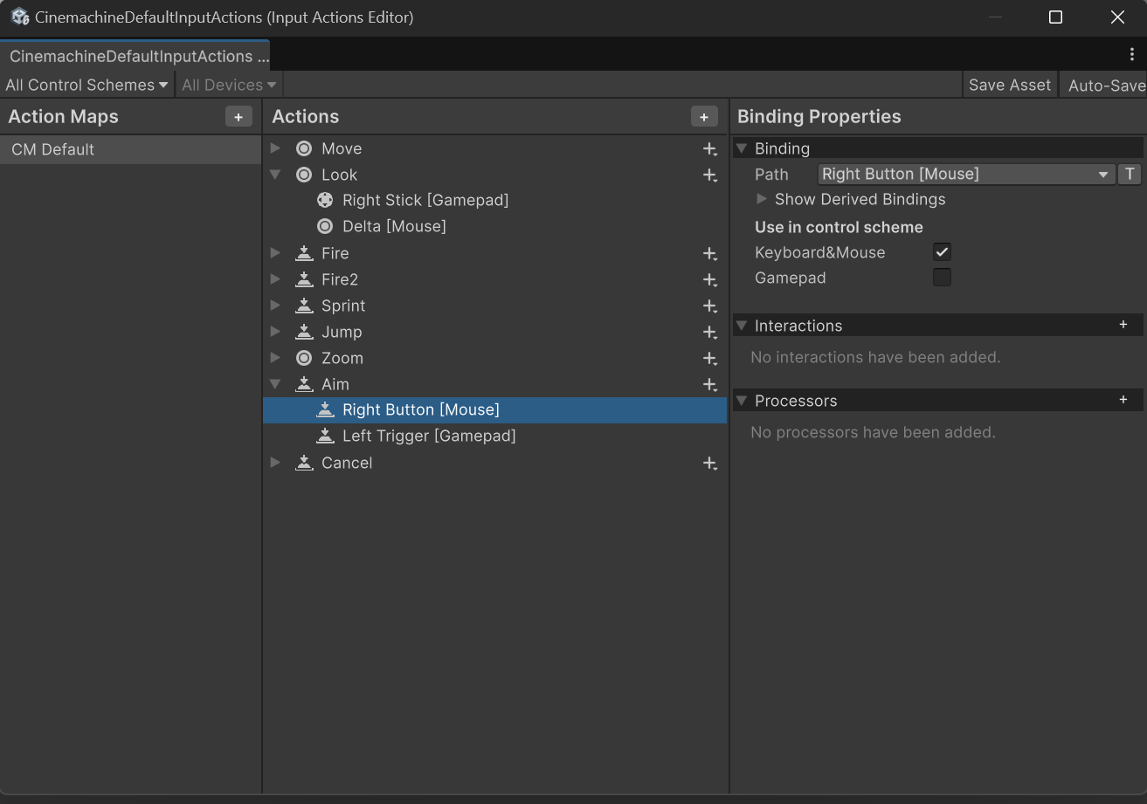Toggle the Auto-Save option
The width and height of the screenshot is (1147, 804).
coord(1106,85)
